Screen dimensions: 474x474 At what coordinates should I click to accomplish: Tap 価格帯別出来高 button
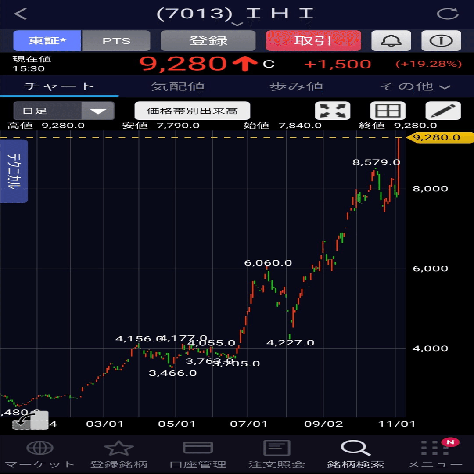coord(192,111)
